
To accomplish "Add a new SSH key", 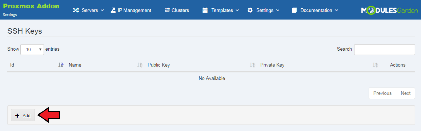I will point(23,115).
